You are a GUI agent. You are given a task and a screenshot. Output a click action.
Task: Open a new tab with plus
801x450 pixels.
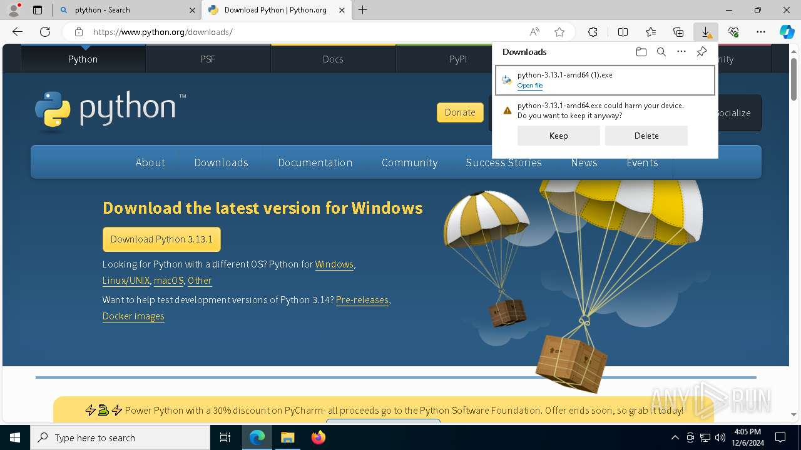tap(363, 10)
